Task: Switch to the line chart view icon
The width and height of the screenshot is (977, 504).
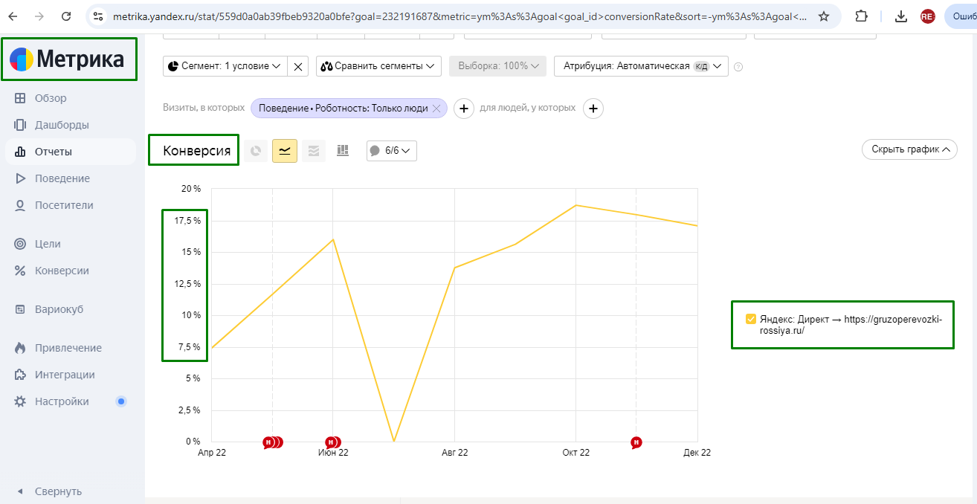Action: [x=285, y=151]
